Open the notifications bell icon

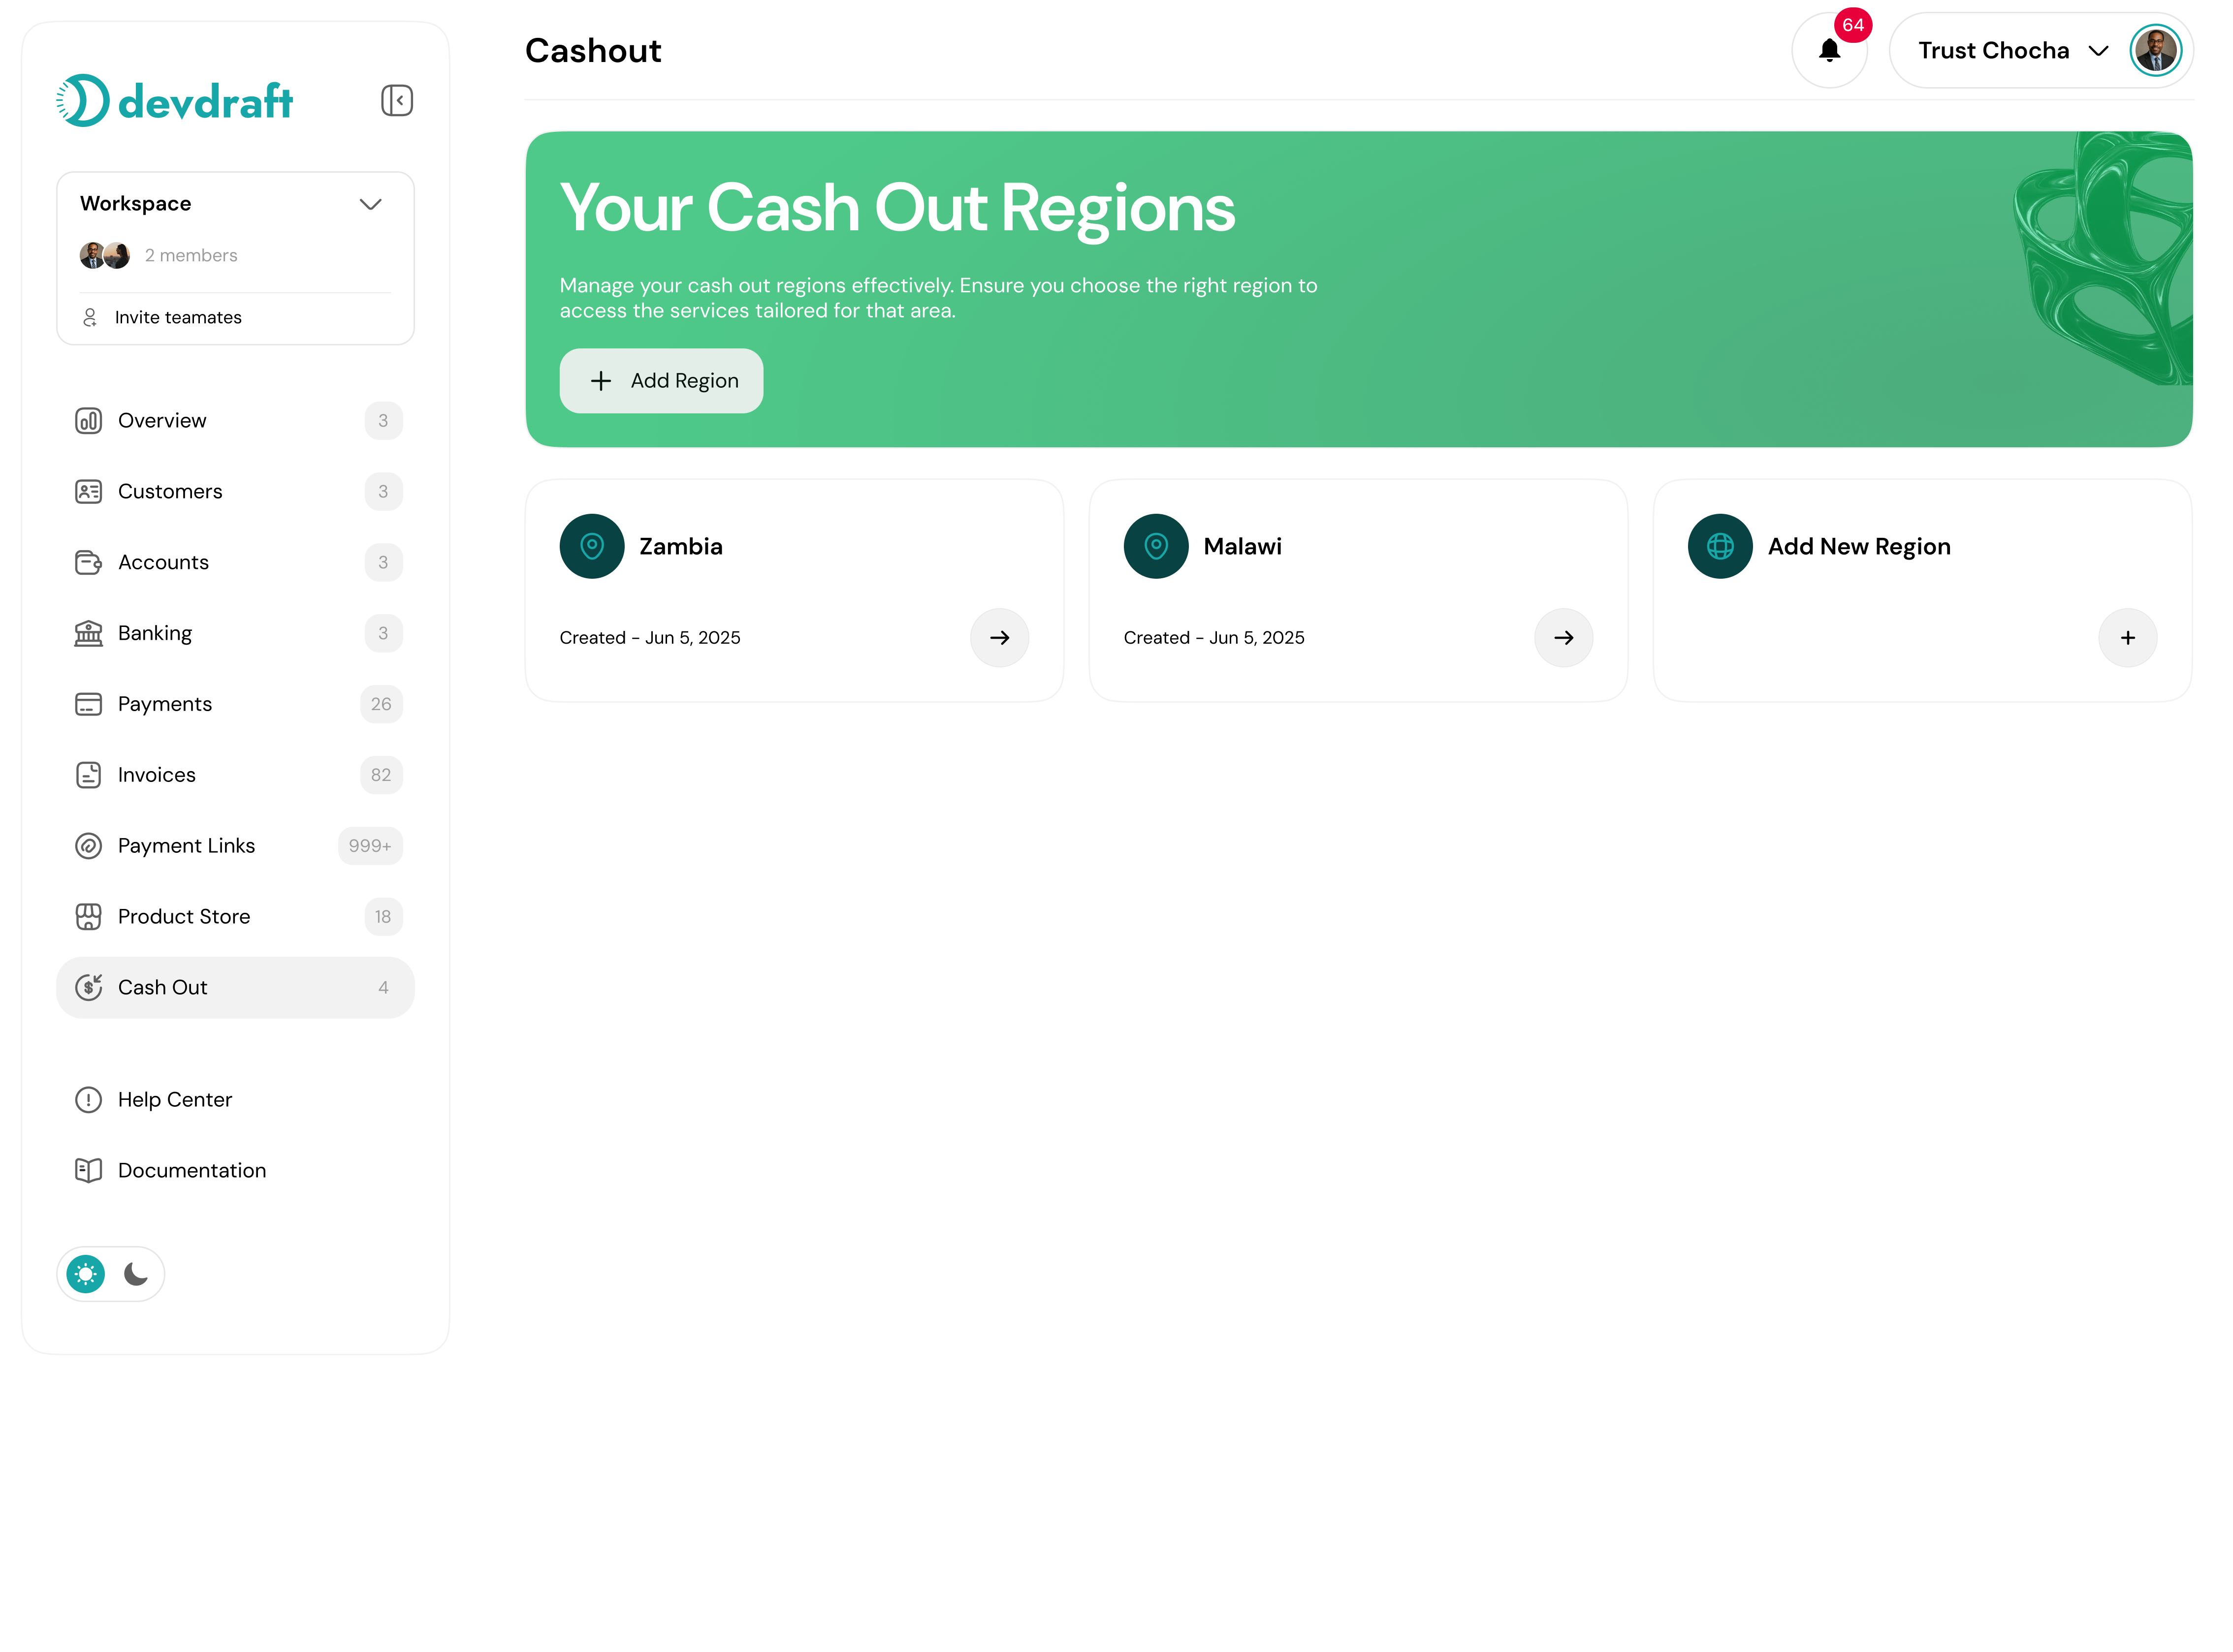pos(1829,50)
